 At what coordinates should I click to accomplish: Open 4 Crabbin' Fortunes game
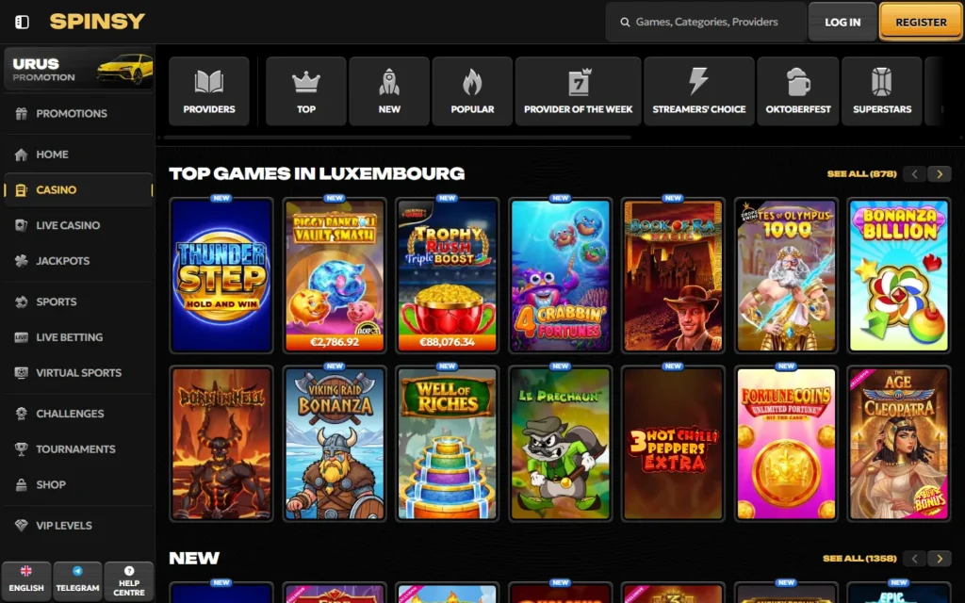click(561, 276)
